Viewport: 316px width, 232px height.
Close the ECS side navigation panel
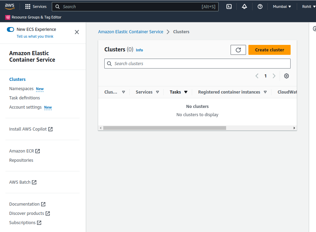[77, 32]
